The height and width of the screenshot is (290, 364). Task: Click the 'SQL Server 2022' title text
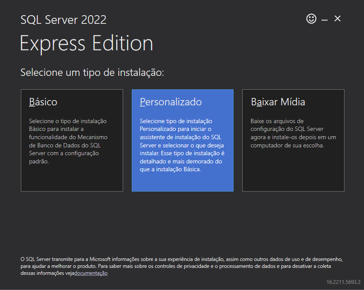tap(63, 20)
